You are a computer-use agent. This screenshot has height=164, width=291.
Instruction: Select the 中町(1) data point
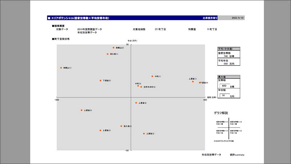(152, 77)
